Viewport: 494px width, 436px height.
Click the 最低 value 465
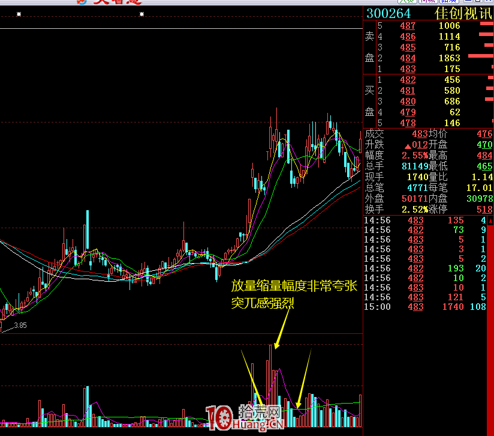pos(484,166)
